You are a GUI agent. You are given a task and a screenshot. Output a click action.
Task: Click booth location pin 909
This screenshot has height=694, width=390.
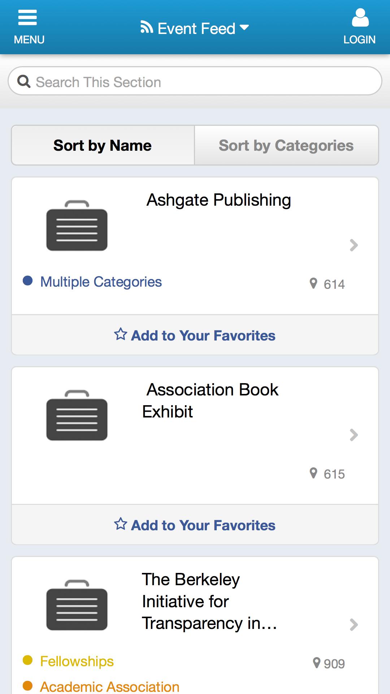pos(317,663)
